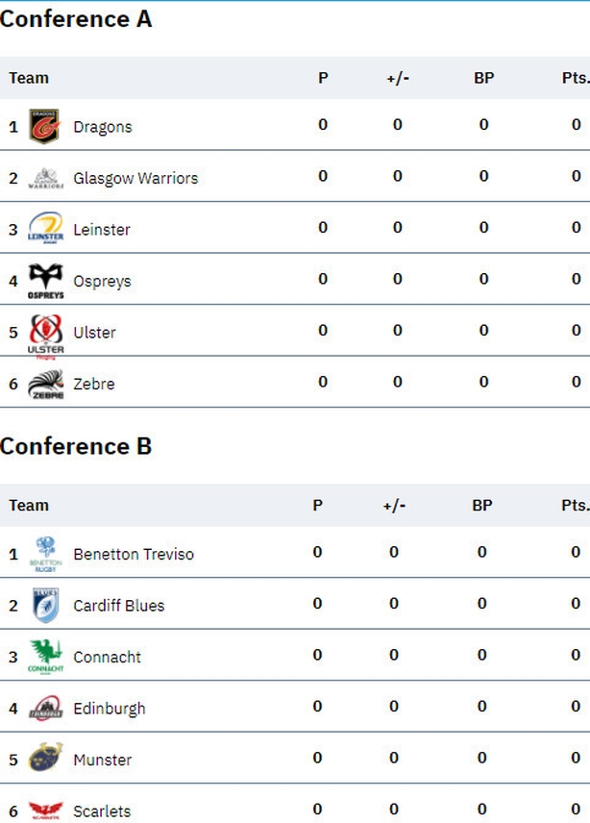This screenshot has width=590, height=823.
Task: Open the Glasgow Warriors logo
Action: click(x=45, y=178)
